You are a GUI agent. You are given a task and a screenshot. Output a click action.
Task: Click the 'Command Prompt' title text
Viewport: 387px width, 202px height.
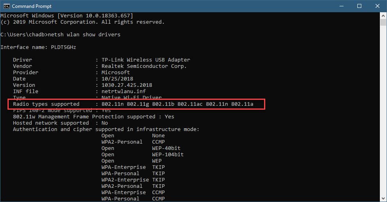(x=32, y=6)
